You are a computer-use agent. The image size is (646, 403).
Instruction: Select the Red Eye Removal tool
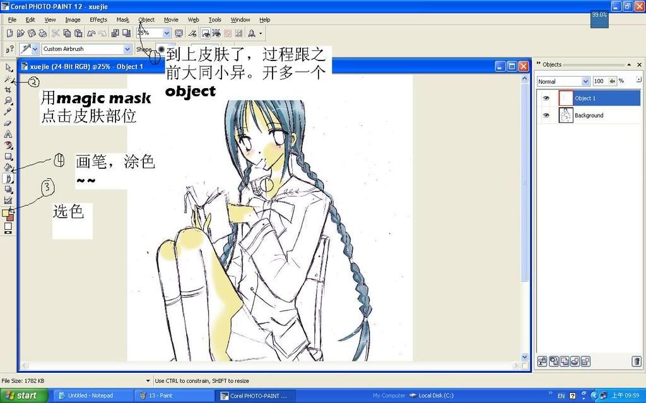(x=8, y=145)
